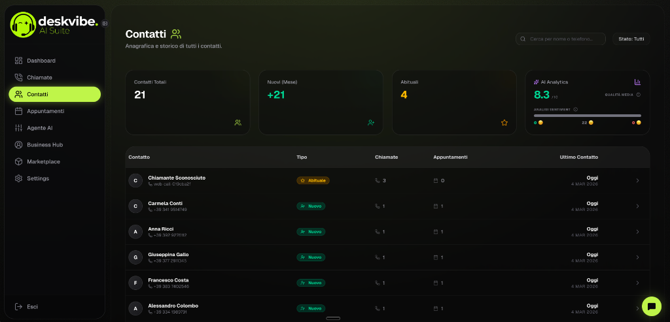Collapse the sidebar using the panel toggle

pos(105,24)
